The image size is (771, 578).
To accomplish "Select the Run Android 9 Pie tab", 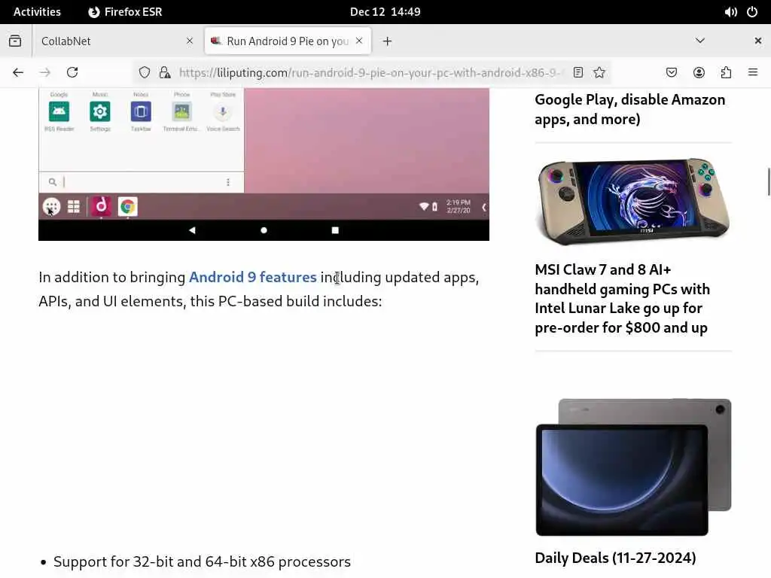I will 288,41.
